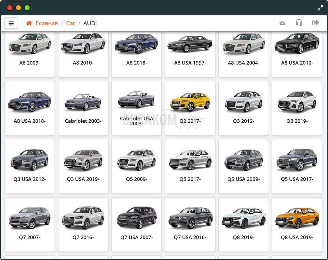Click the cloud download icon
The width and height of the screenshot is (328, 260).
(282, 23)
